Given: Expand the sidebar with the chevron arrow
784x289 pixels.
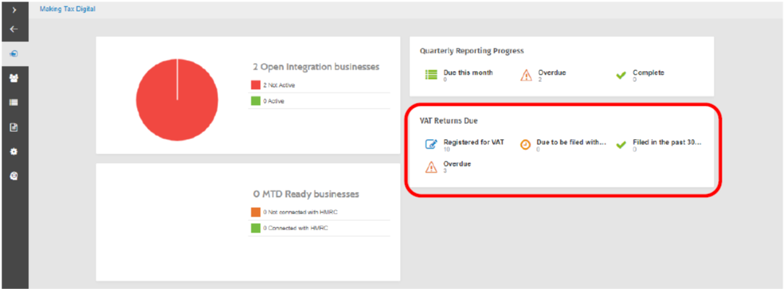Looking at the screenshot, I should [x=14, y=9].
